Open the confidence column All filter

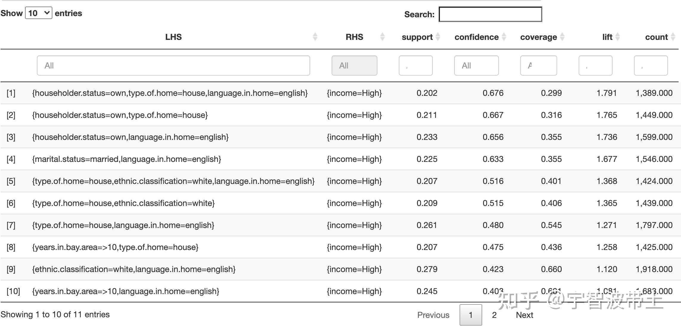476,65
